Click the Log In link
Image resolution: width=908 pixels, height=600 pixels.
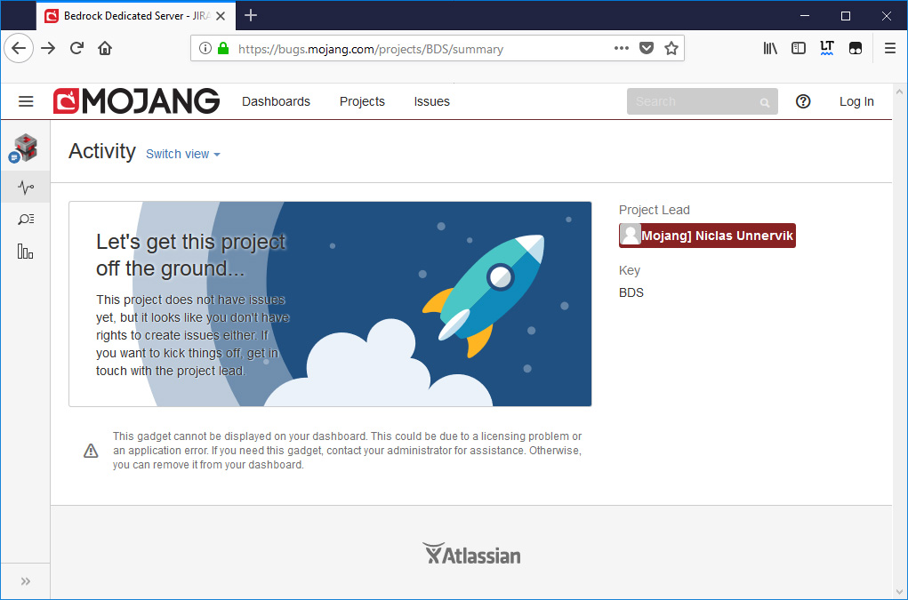click(856, 101)
